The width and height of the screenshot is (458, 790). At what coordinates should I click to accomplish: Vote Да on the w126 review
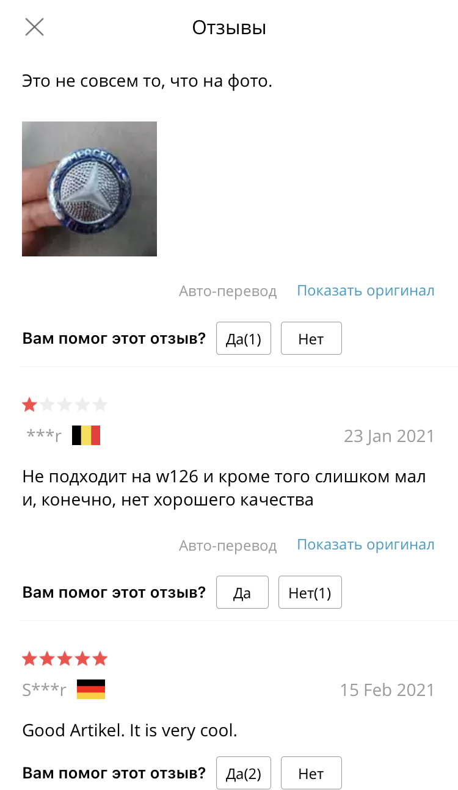pos(242,593)
